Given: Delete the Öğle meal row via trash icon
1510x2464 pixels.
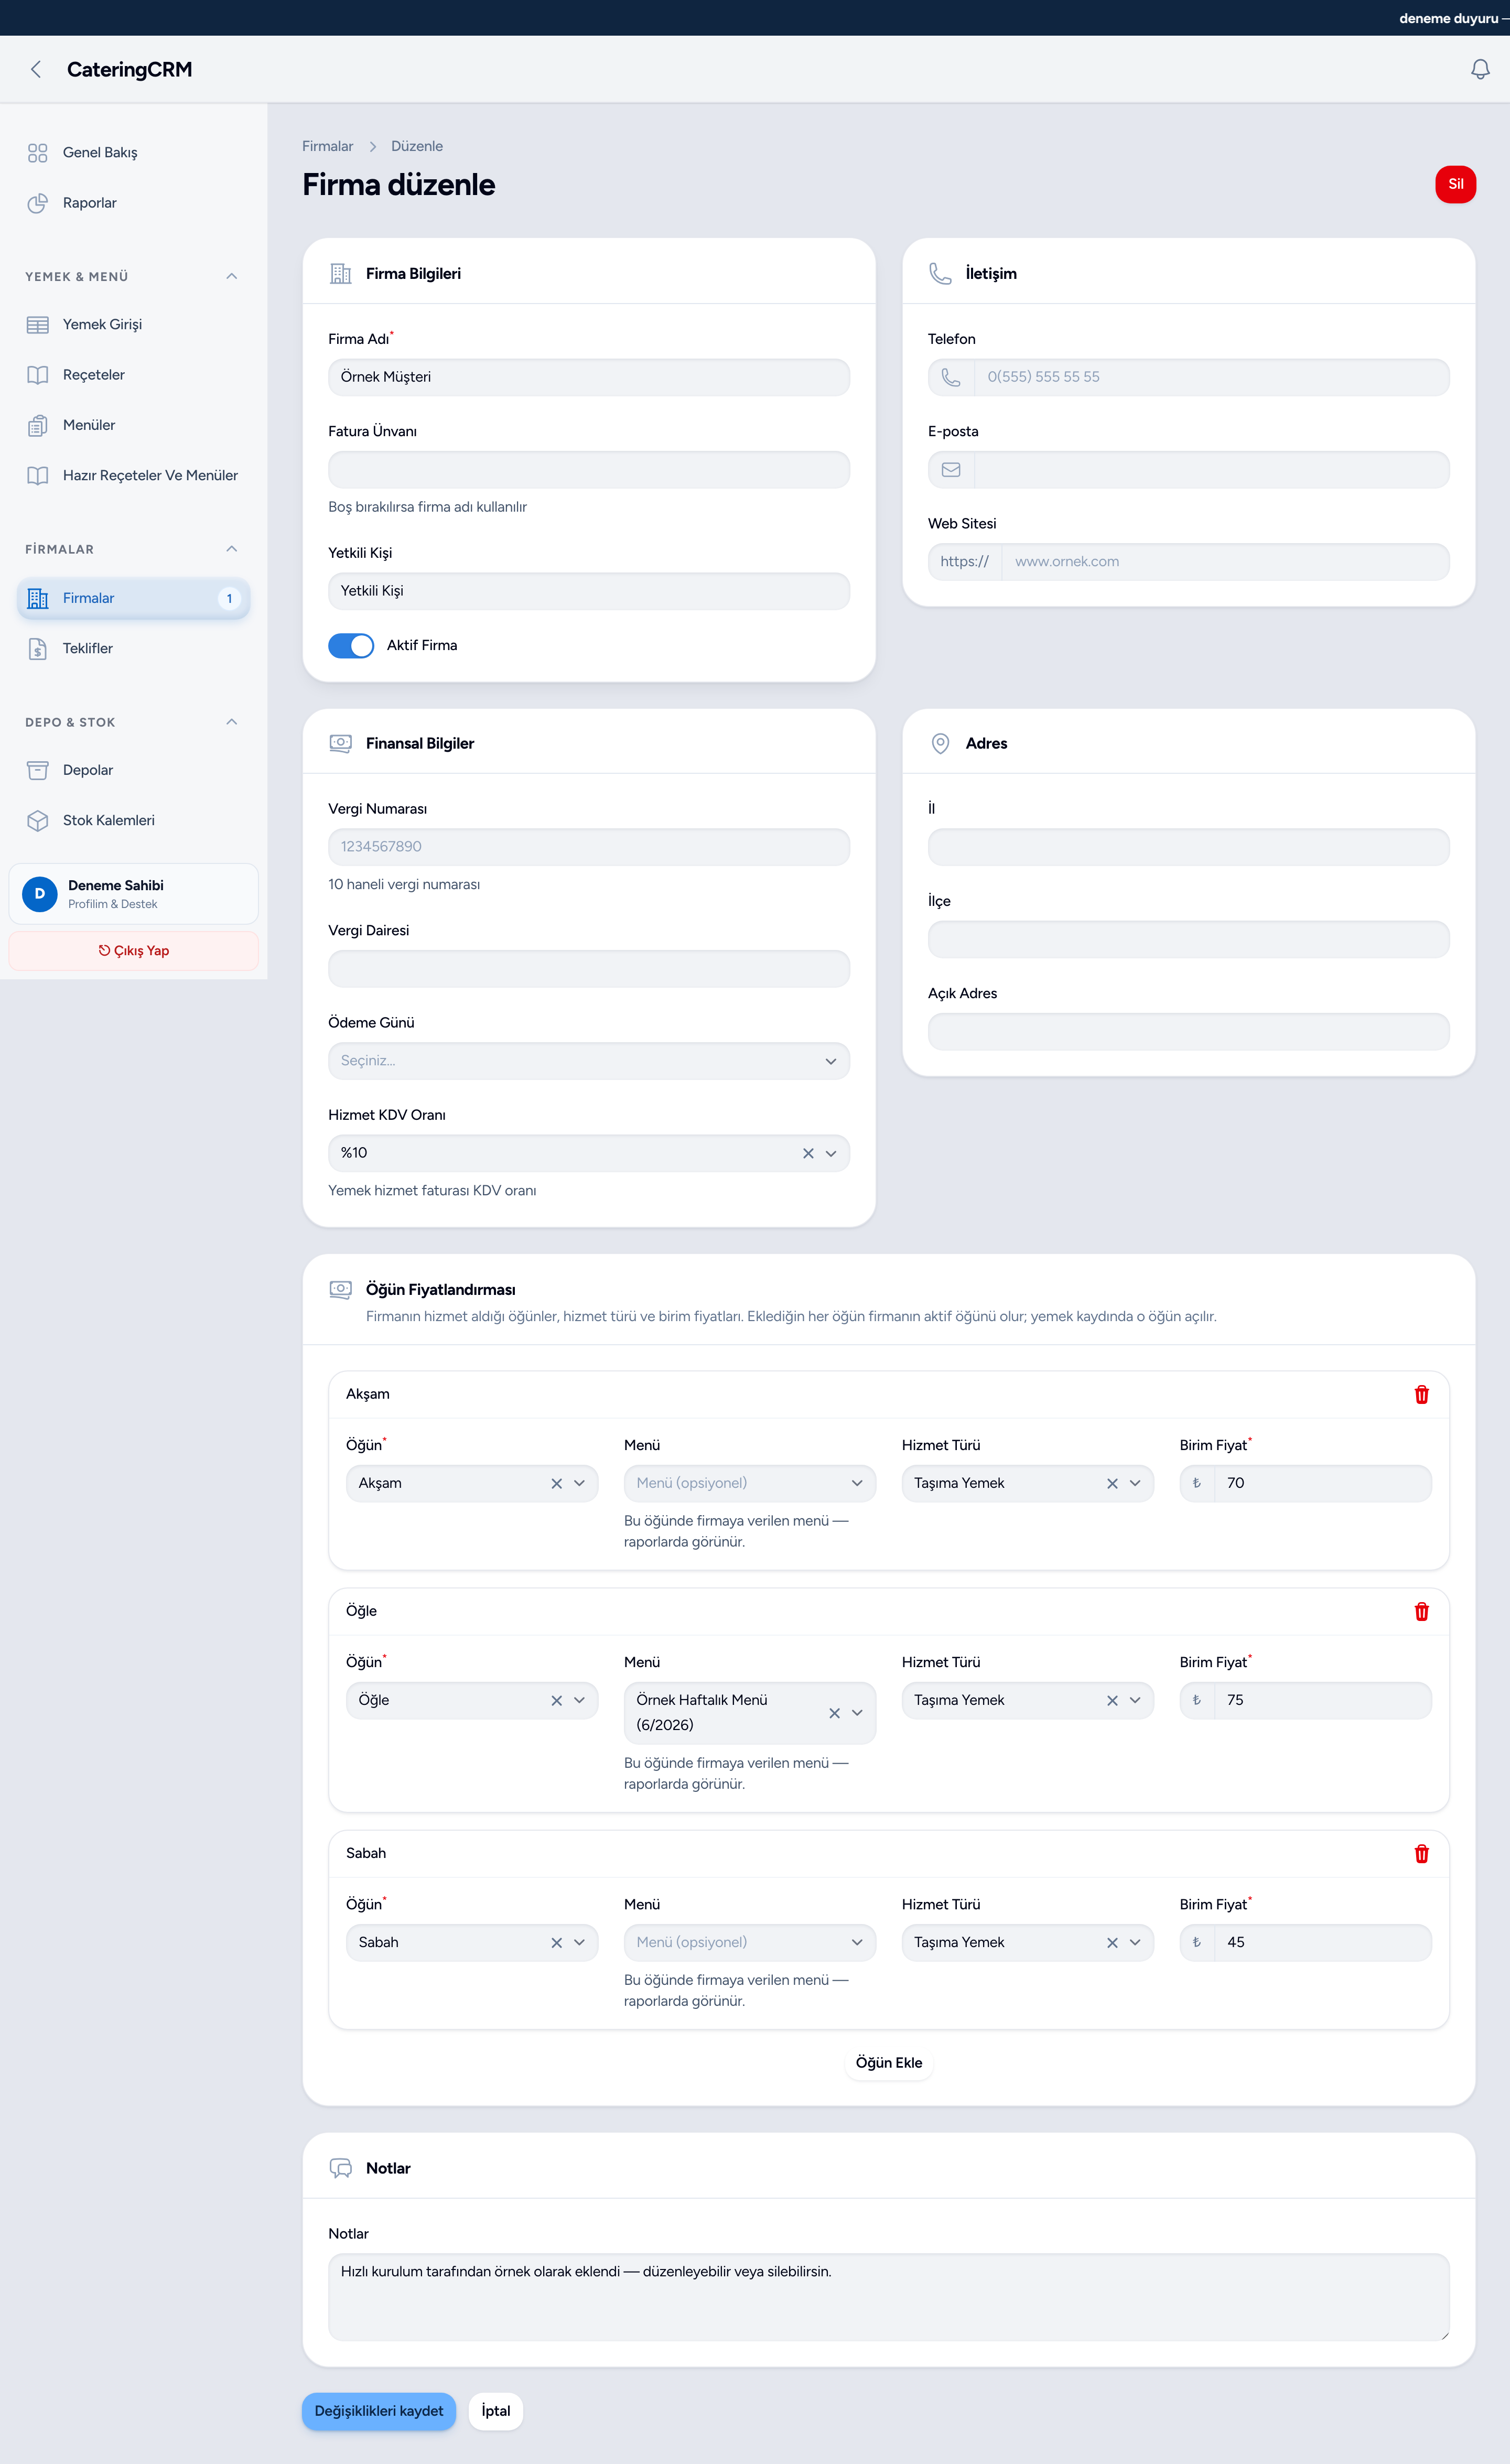Looking at the screenshot, I should coord(1421,1611).
